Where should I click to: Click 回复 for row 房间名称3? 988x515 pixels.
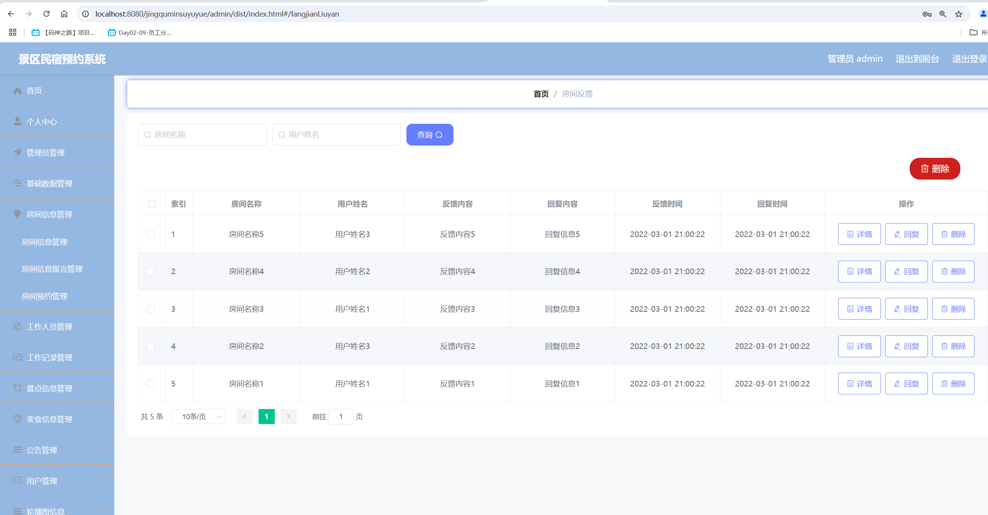906,309
